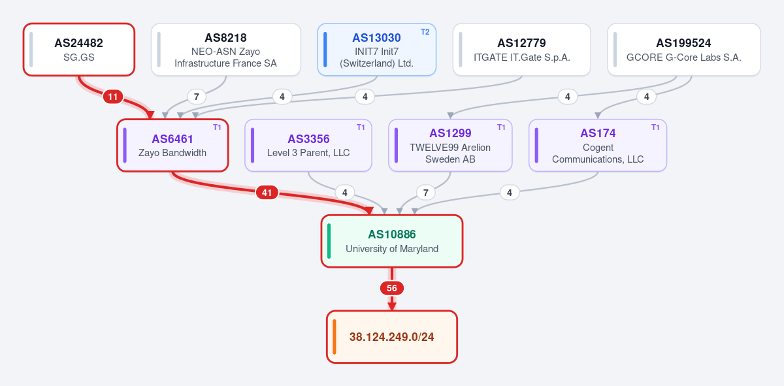Click the 38.124.249.0/24 prefix box

pyautogui.click(x=392, y=337)
